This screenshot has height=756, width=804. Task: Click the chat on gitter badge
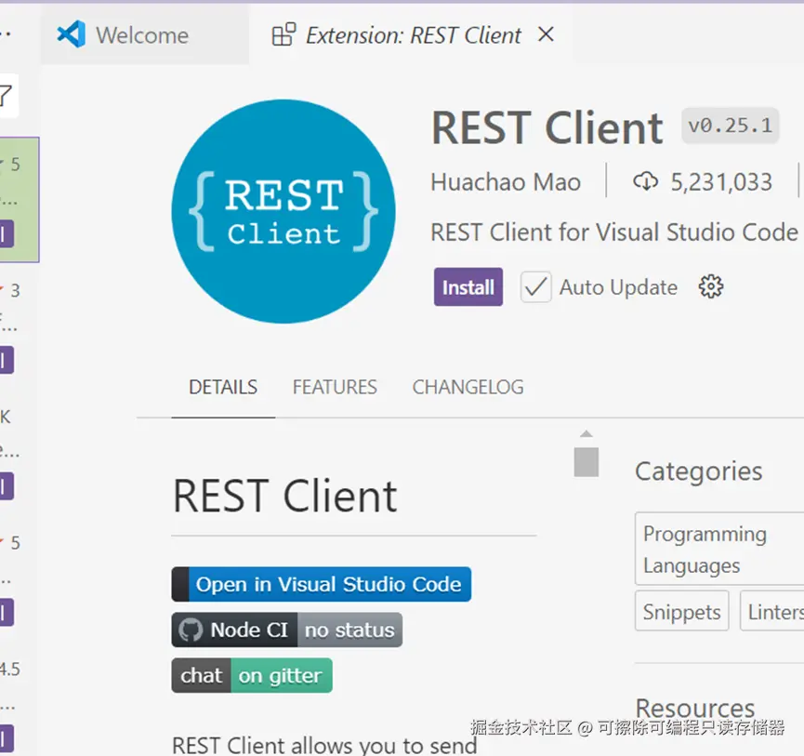(252, 675)
